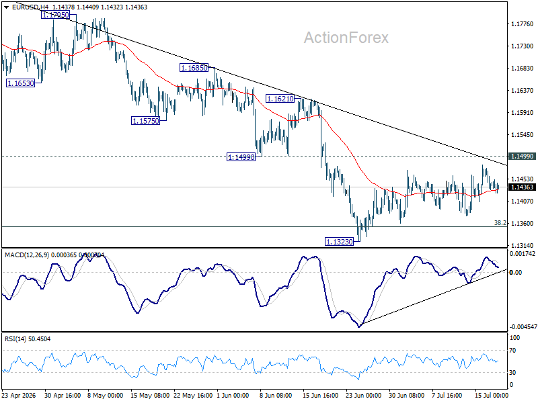
Task: Click the EURUSD,H4 chart title
Action: click(30, 7)
